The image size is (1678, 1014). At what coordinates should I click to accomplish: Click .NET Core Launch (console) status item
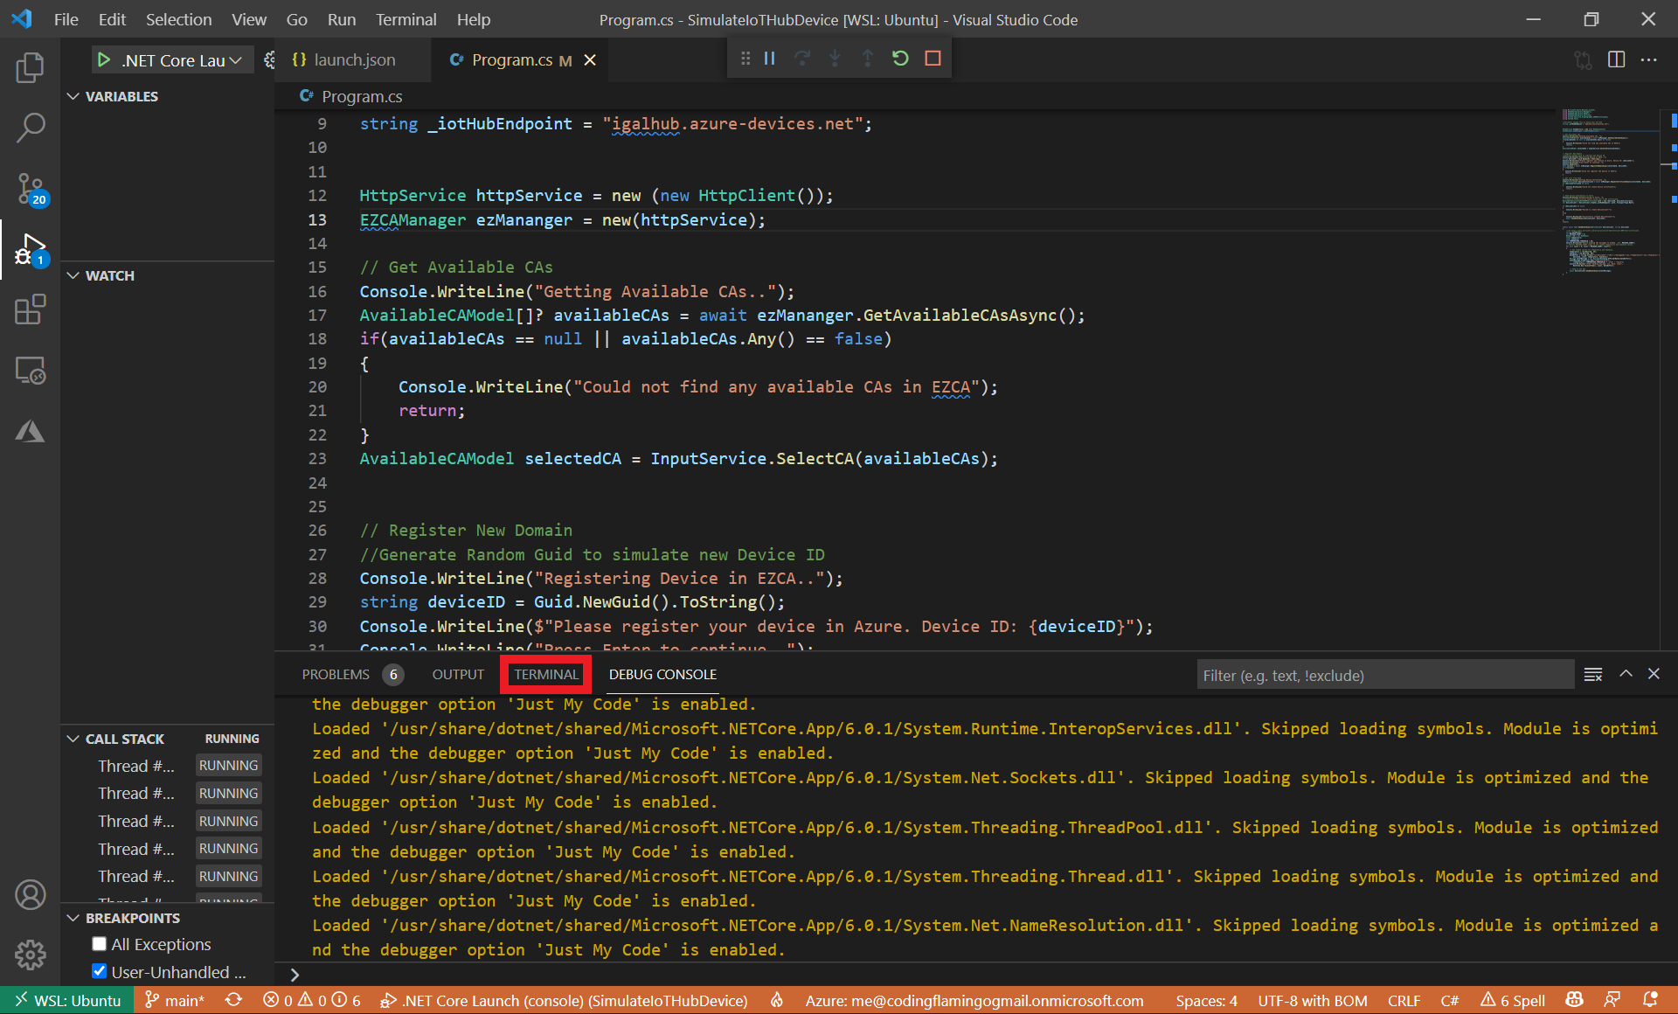(564, 1000)
